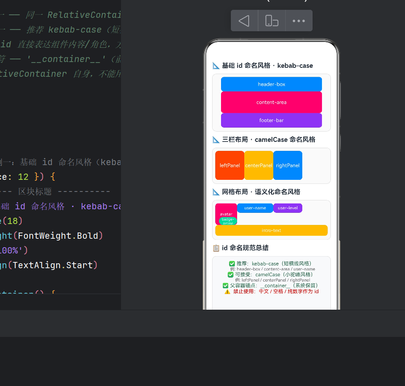Click the green badge-online badge

click(228, 221)
